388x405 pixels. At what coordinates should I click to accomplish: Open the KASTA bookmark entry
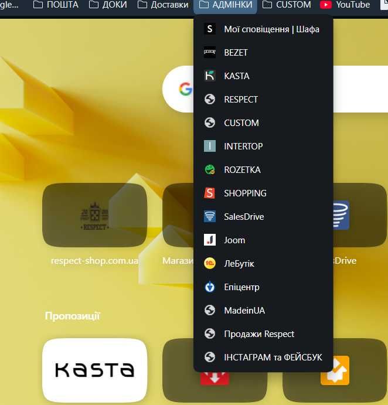263,76
